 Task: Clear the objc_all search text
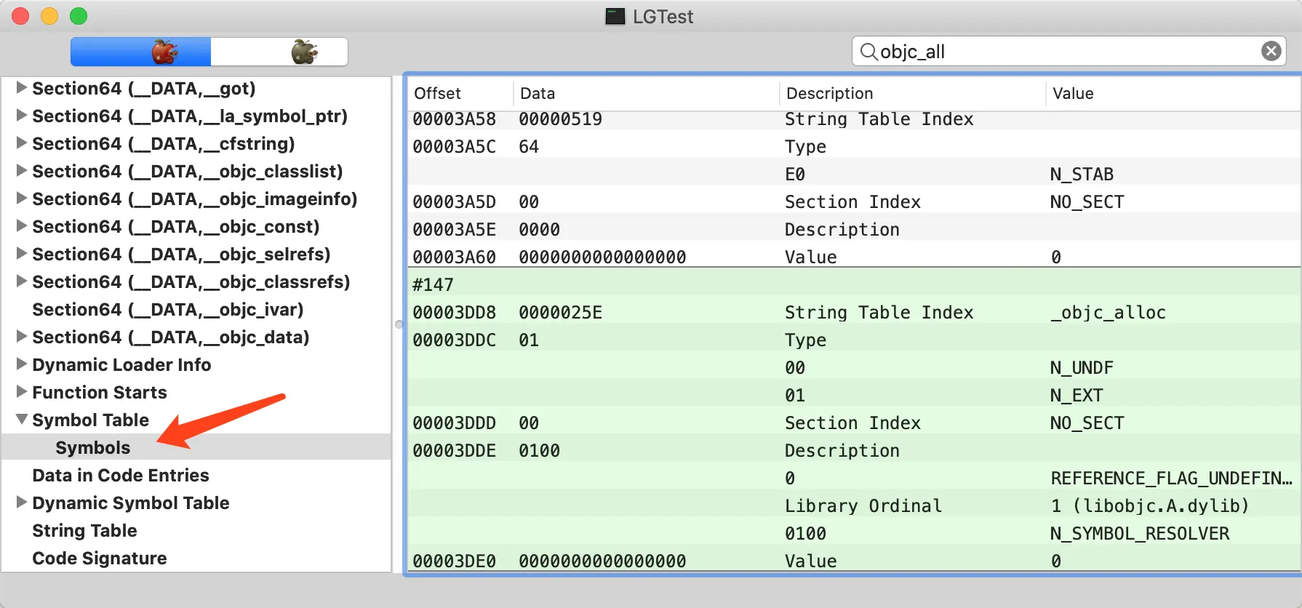point(1271,51)
